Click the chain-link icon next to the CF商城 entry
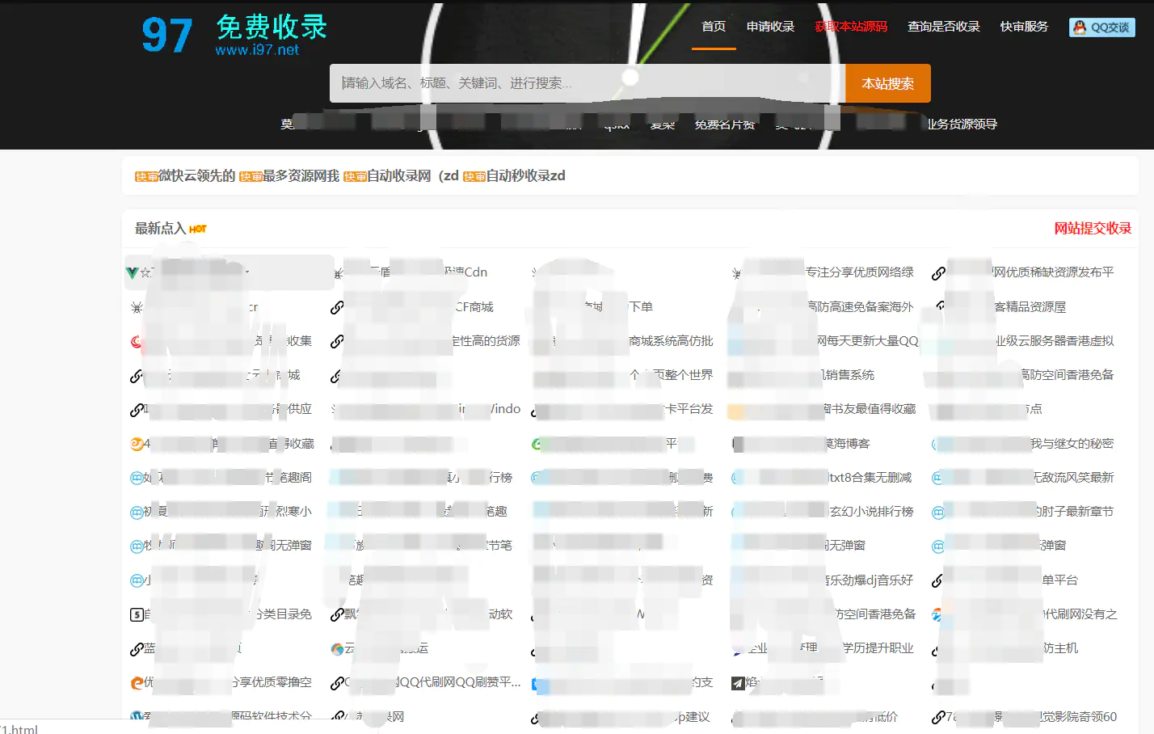Screen dimensions: 1154x734 pyautogui.click(x=337, y=306)
